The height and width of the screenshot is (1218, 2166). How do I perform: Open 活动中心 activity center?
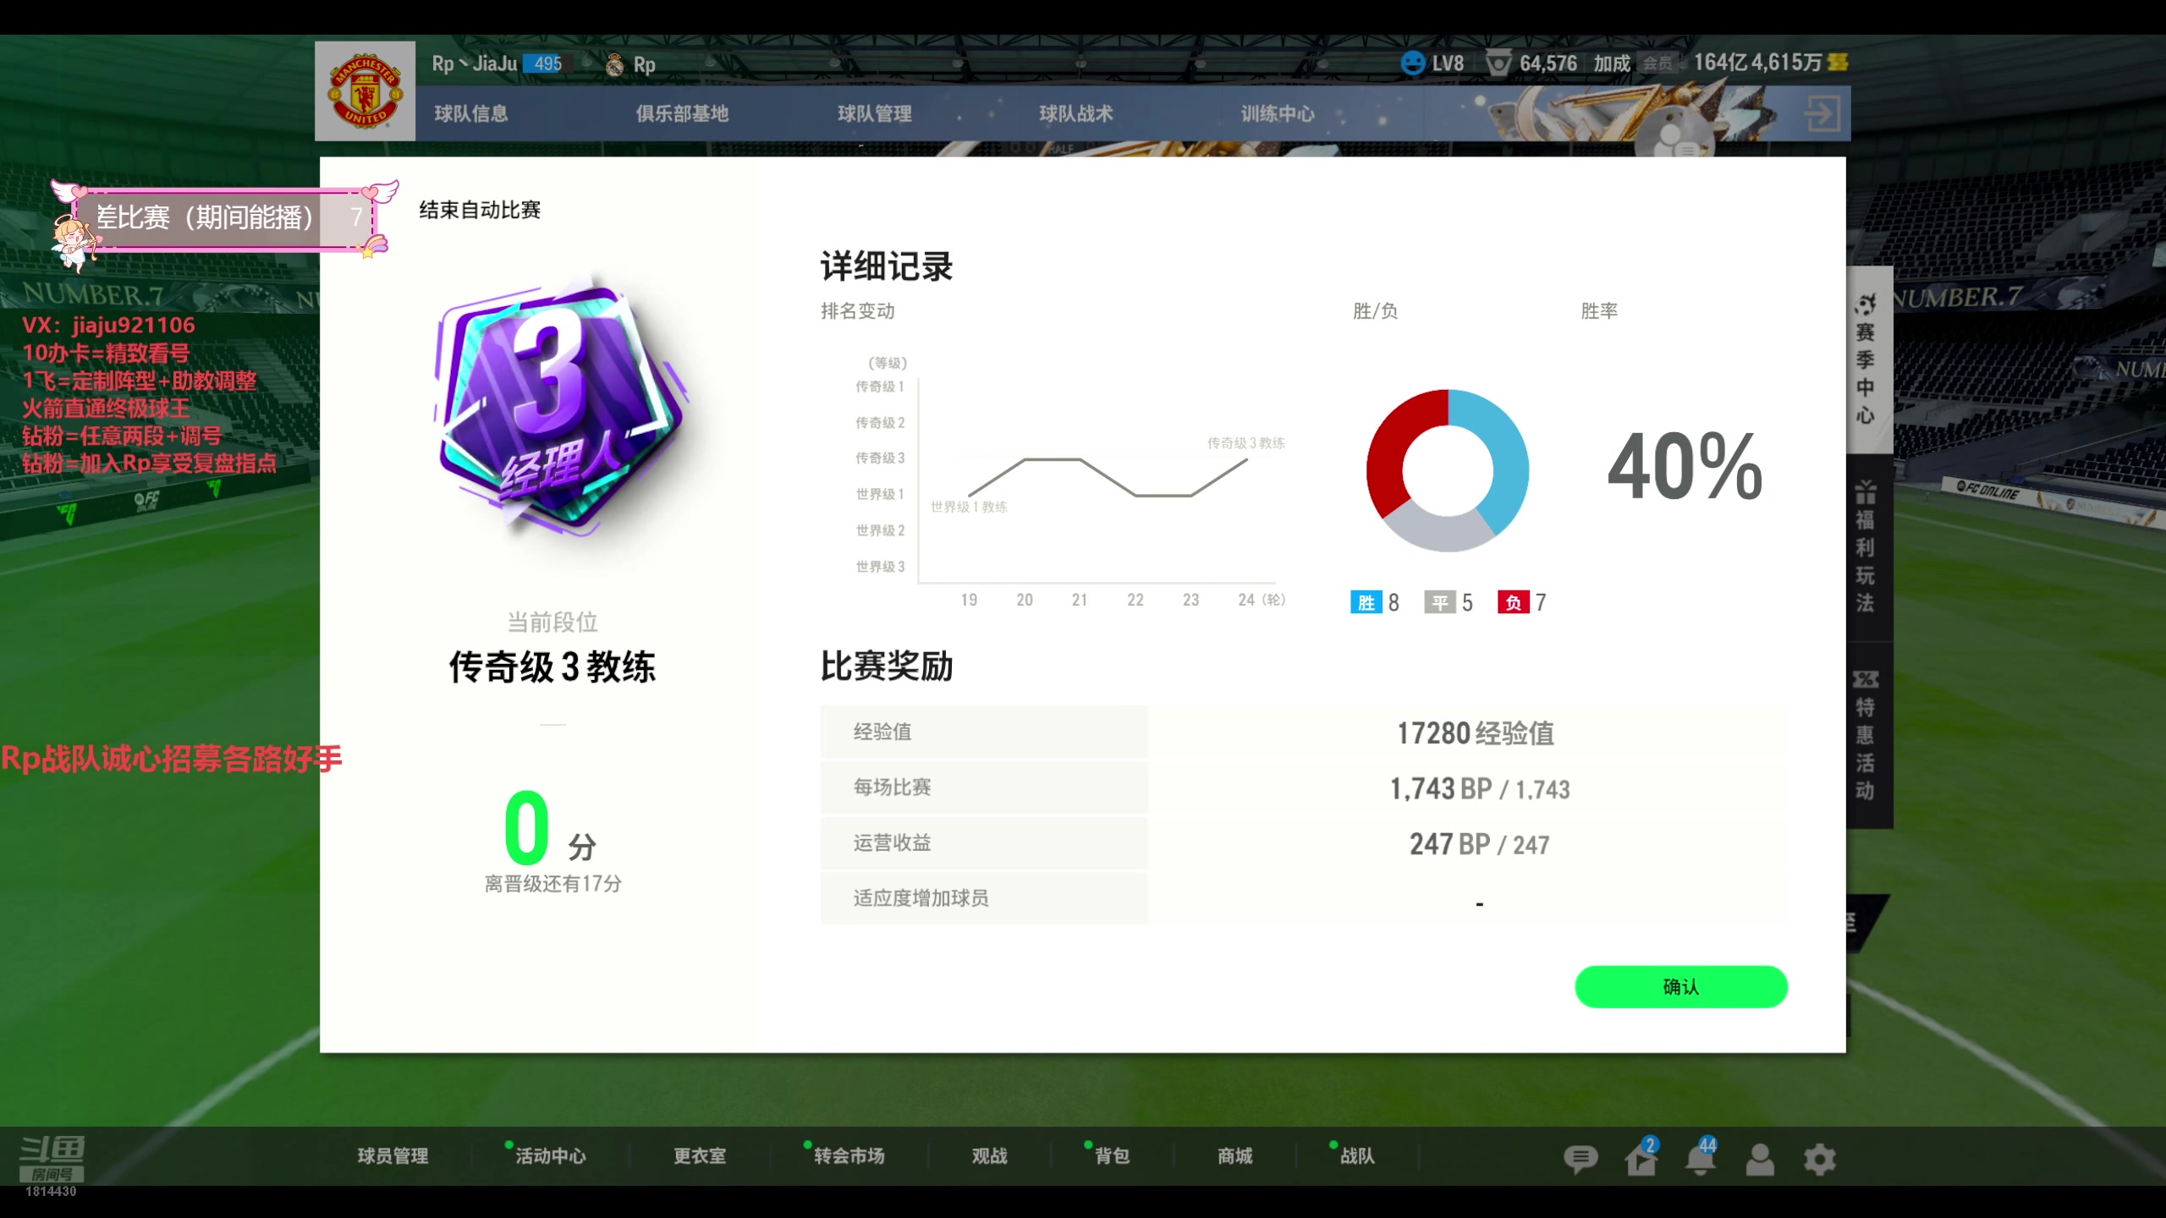point(550,1155)
